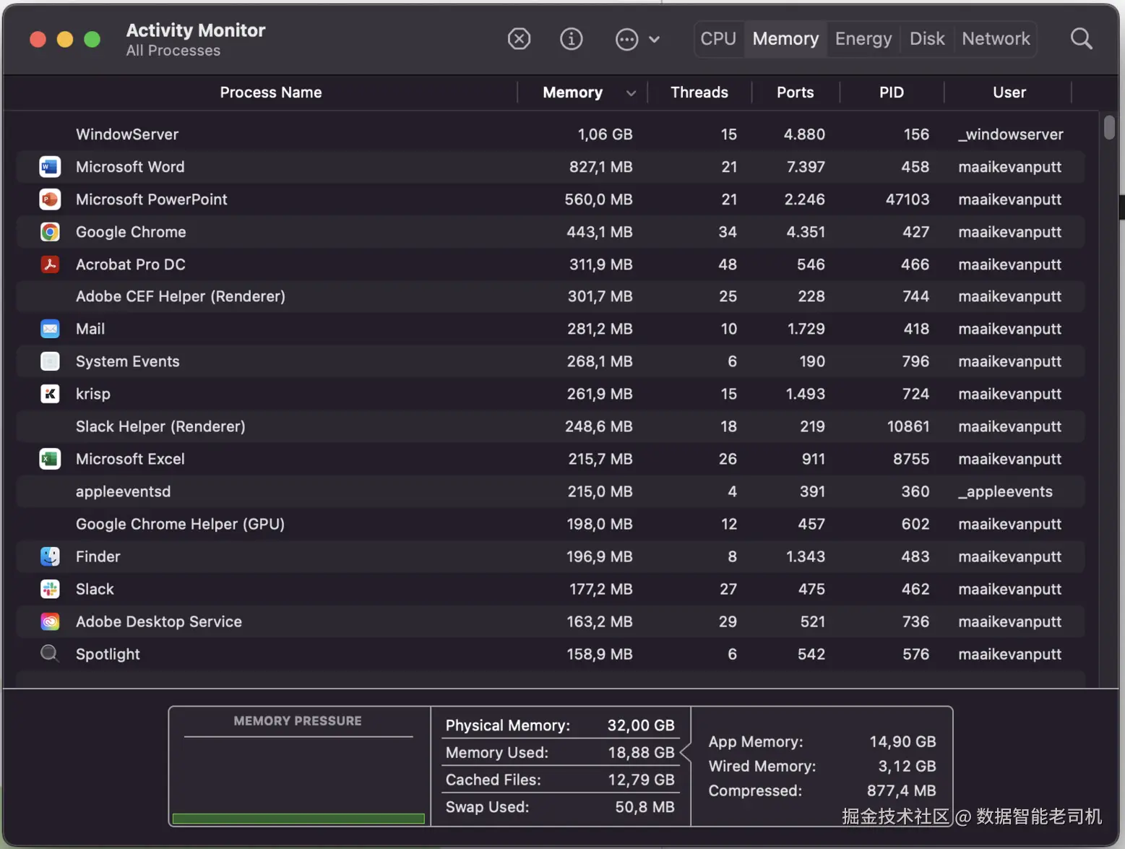Screen dimensions: 1125x849
Task: Switch to the CPU tab
Action: [718, 39]
